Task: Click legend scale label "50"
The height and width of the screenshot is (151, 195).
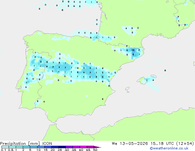Action: [95, 150]
